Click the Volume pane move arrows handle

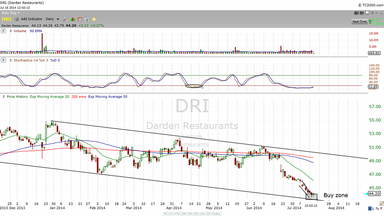pos(10,31)
